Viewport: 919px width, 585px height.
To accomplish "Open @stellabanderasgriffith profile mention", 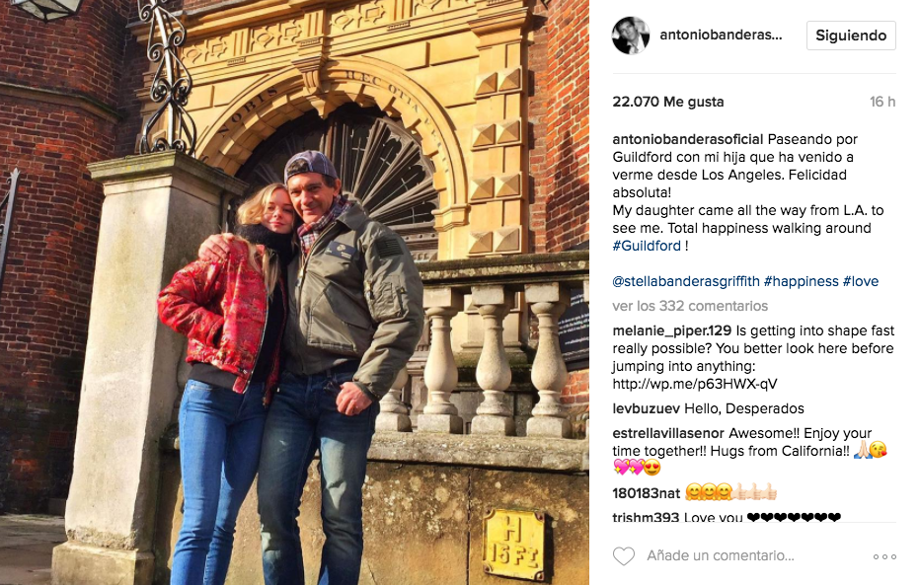I will point(686,282).
